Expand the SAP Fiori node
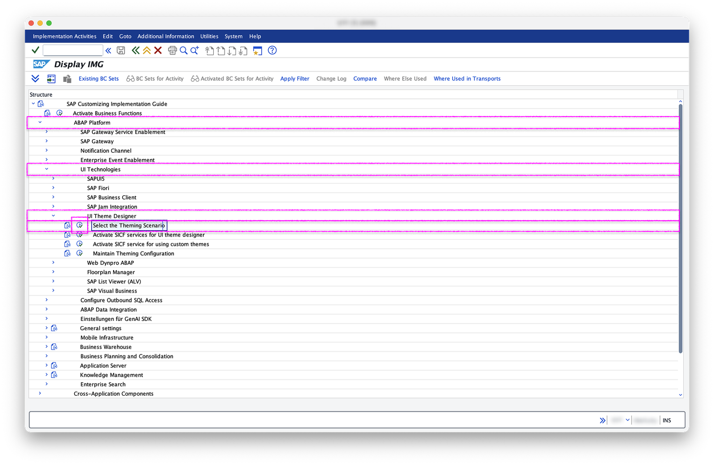 click(53, 188)
